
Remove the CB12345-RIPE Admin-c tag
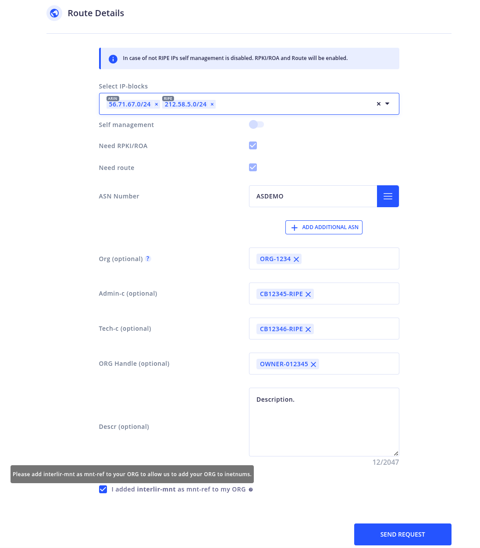tap(308, 294)
